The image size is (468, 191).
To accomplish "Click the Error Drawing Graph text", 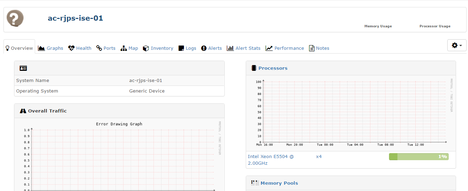I will click(119, 124).
